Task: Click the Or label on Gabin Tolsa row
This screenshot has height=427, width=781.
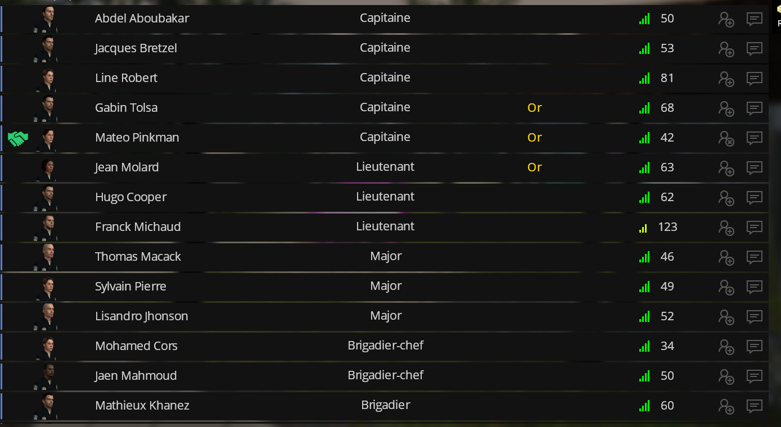Action: tap(534, 108)
